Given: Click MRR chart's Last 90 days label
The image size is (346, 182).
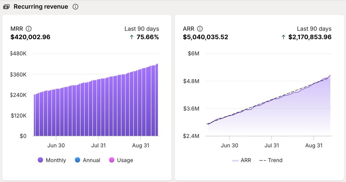Looking at the screenshot, I should (142, 29).
